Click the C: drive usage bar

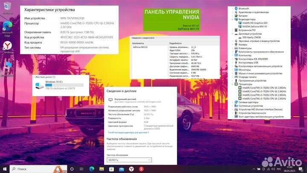point(64,85)
